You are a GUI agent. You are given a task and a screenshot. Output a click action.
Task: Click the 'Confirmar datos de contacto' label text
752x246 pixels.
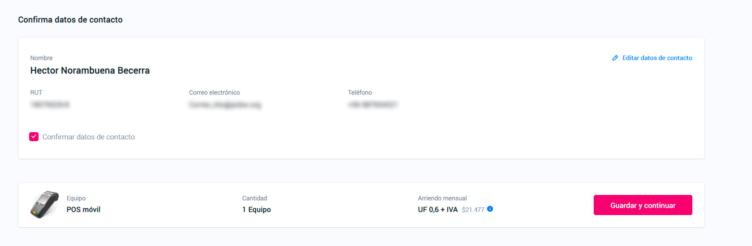coord(89,137)
